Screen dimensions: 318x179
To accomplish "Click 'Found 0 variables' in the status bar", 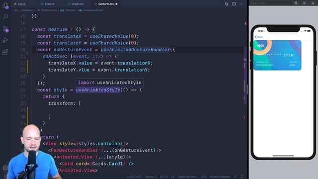I will point(220,177).
